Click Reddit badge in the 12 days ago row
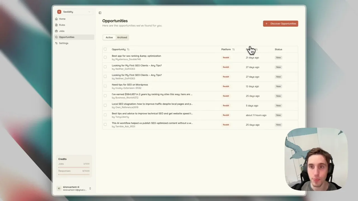Viewport: 358px width, 201px height. pos(226,86)
